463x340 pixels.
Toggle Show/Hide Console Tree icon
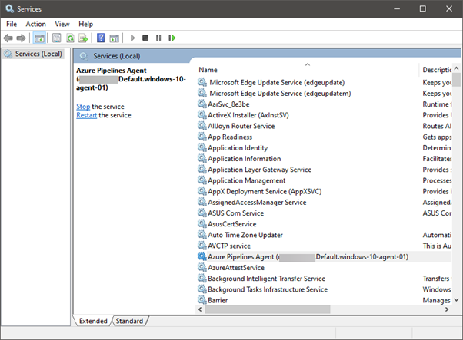tap(39, 38)
